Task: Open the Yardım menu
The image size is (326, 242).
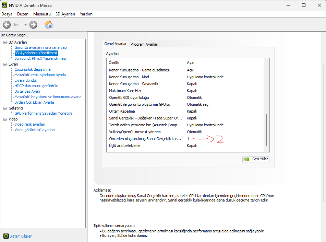Action: pyautogui.click(x=86, y=14)
